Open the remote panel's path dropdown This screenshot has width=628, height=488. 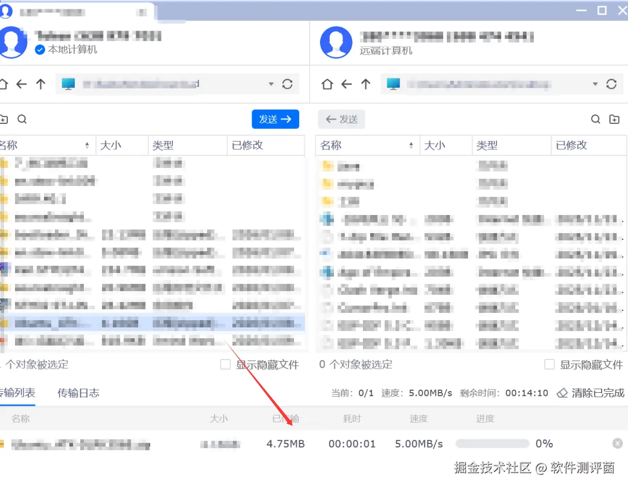tap(594, 84)
